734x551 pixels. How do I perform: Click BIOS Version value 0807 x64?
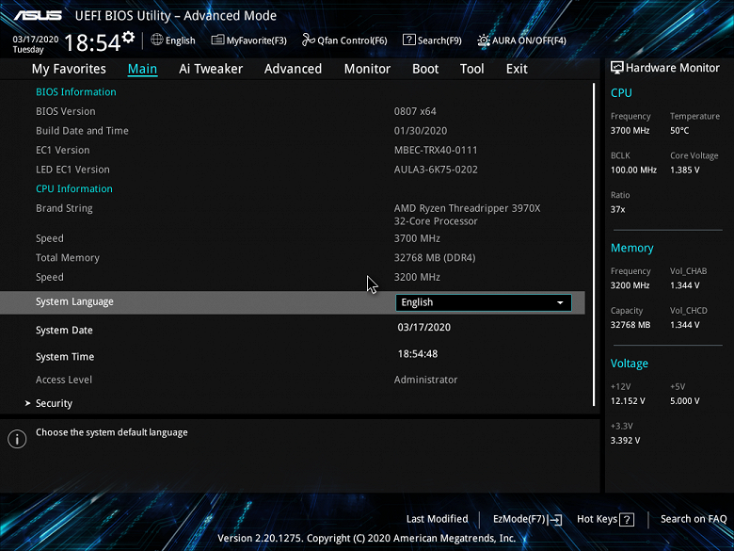pos(415,111)
